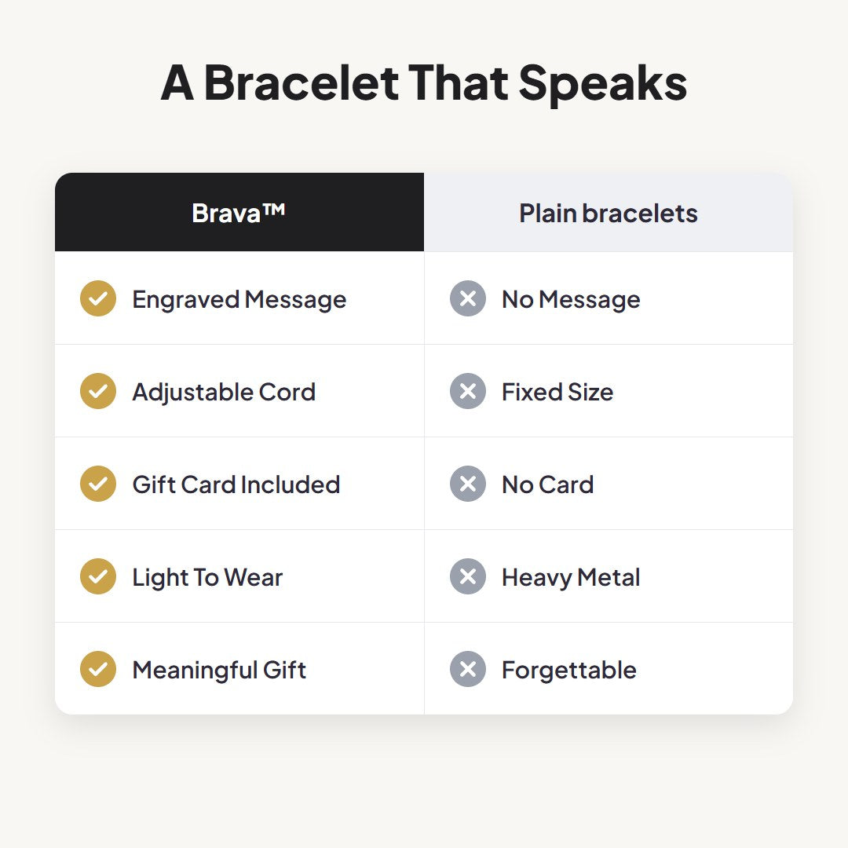This screenshot has height=848, width=848.
Task: Click the Meaningful Gift text
Action: pyautogui.click(x=220, y=670)
